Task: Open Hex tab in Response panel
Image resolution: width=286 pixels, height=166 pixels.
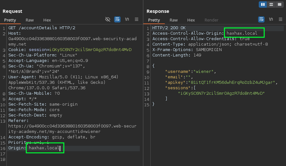Action: point(191,20)
